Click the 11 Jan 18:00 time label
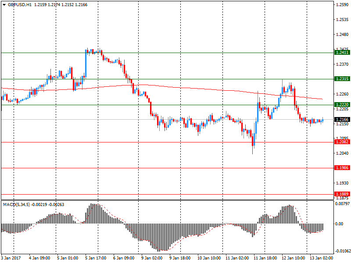Image resolution: width=351 pixels, height=263 pixels. [265, 258]
